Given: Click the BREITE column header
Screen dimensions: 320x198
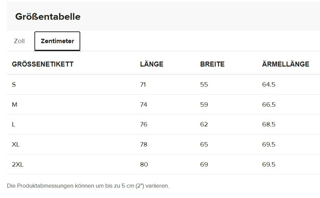Looking at the screenshot, I should click(x=212, y=64).
